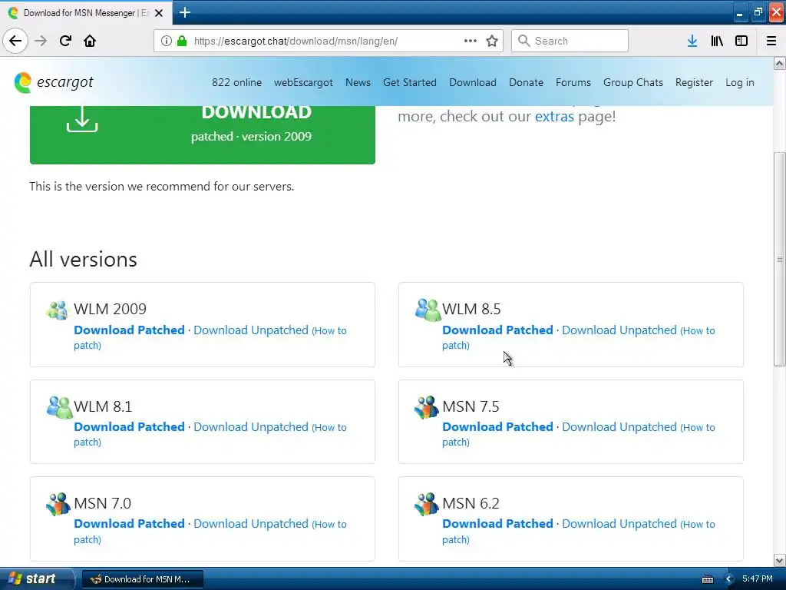786x590 pixels.
Task: Click the keyboard icon in system tray
Action: pos(708,579)
